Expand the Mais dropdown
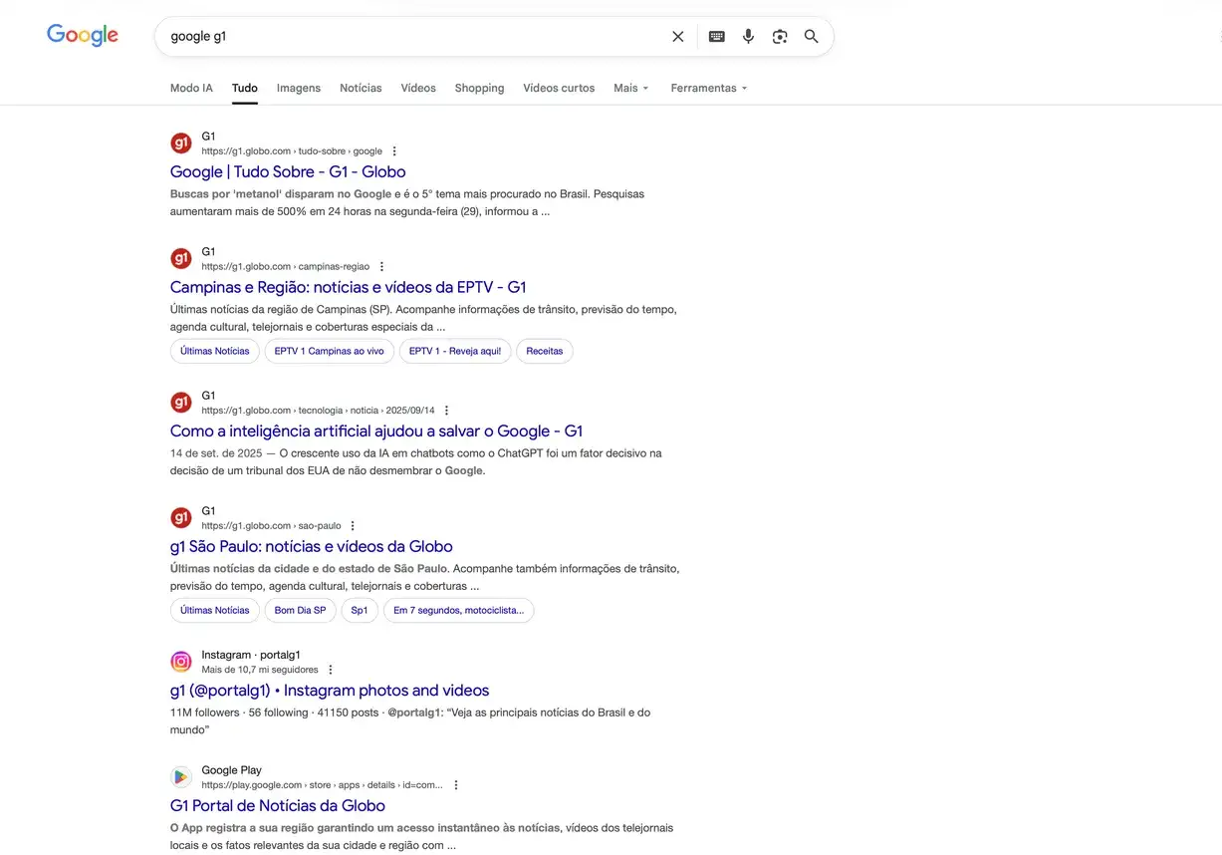The width and height of the screenshot is (1222, 855). coord(630,88)
